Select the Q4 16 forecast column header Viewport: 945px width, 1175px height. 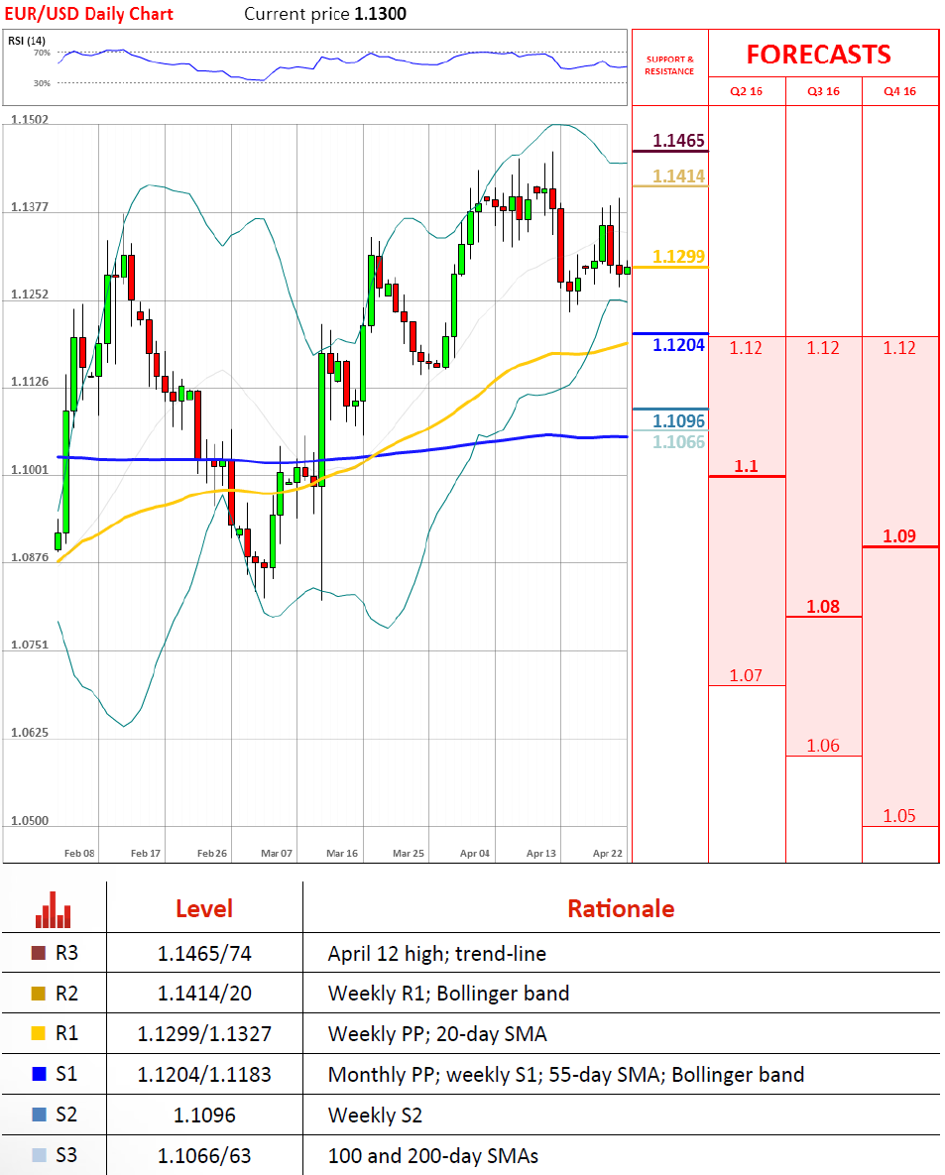(x=899, y=91)
